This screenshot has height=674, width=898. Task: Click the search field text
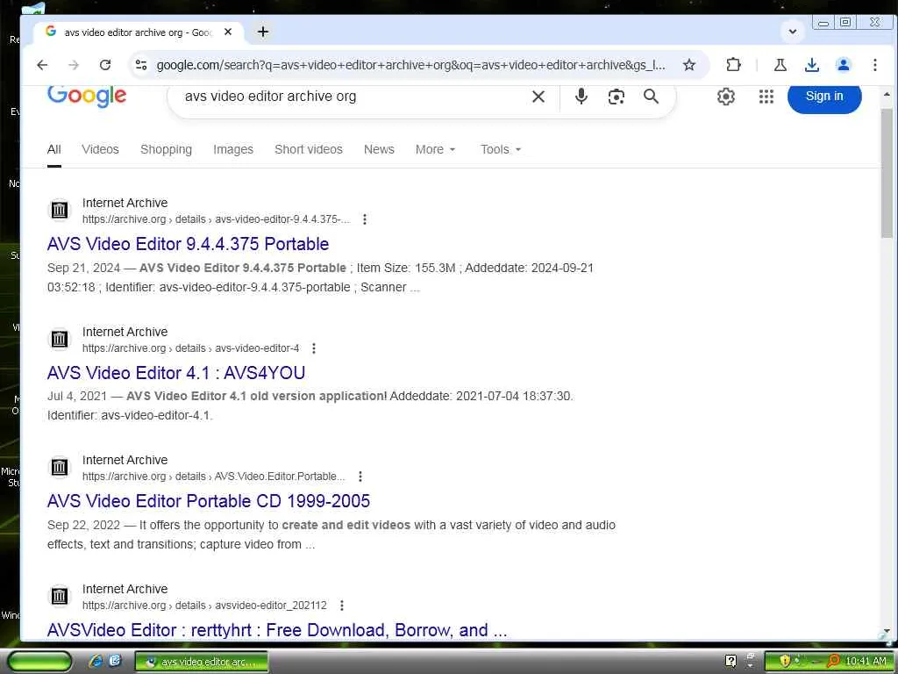click(270, 97)
